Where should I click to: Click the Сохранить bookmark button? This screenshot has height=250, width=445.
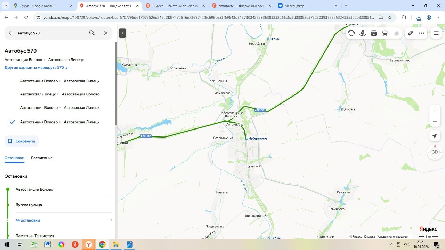pyautogui.click(x=22, y=141)
